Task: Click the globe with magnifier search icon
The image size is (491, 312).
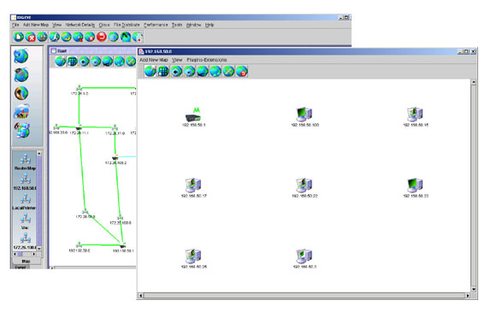Action: coord(78,37)
